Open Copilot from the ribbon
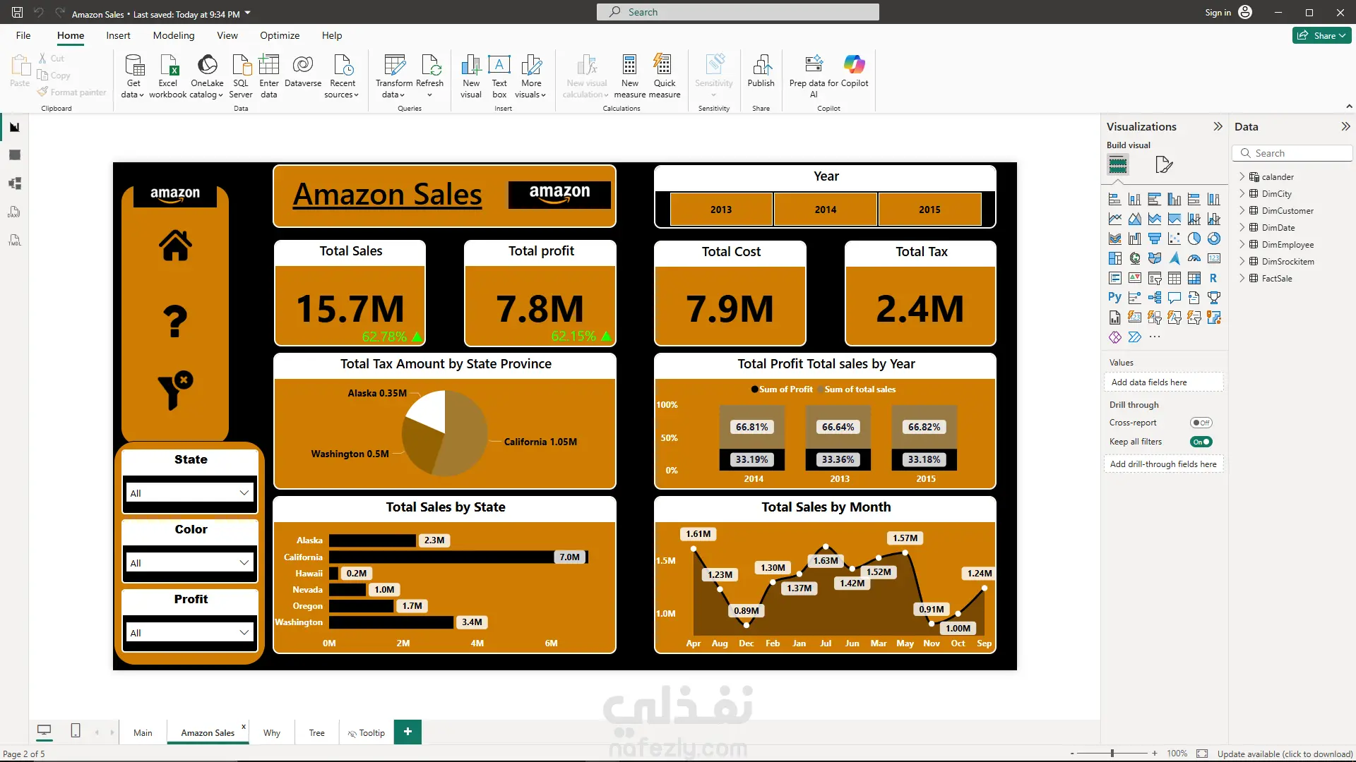The height and width of the screenshot is (762, 1356). click(x=855, y=71)
